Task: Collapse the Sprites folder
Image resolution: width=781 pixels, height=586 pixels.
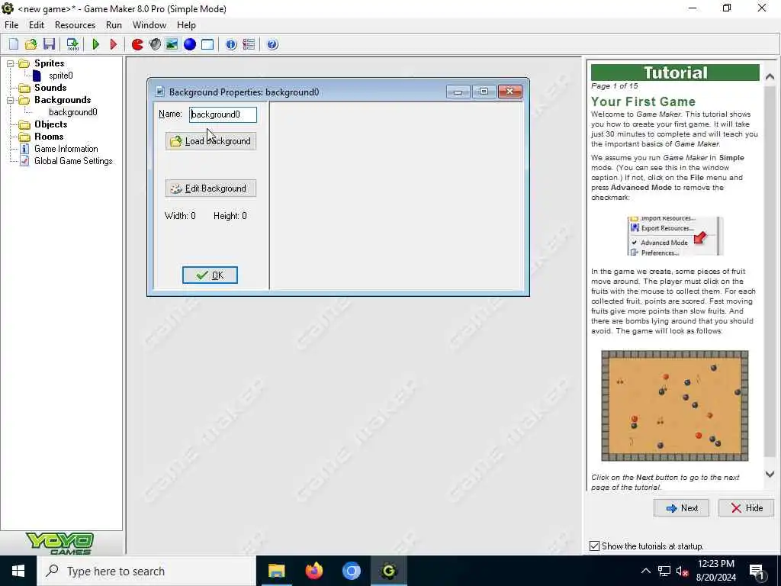Action: (10, 63)
